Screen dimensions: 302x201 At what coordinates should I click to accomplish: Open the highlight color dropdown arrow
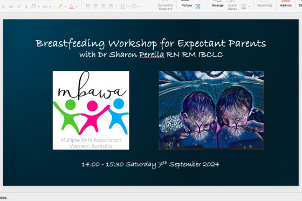pos(65,6)
